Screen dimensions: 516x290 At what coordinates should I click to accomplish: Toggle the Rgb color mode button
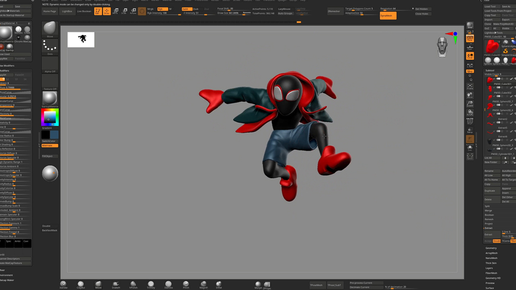pyautogui.click(x=163, y=9)
